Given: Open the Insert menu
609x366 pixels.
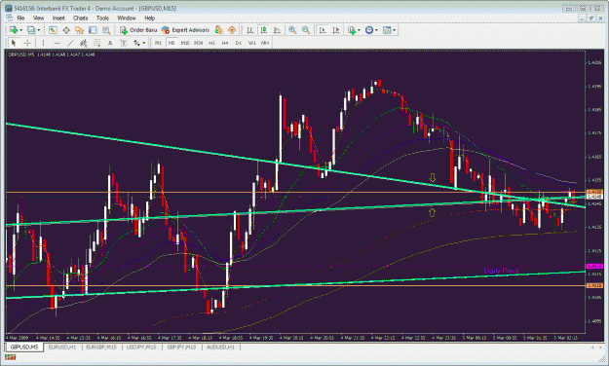Looking at the screenshot, I should 58,18.
